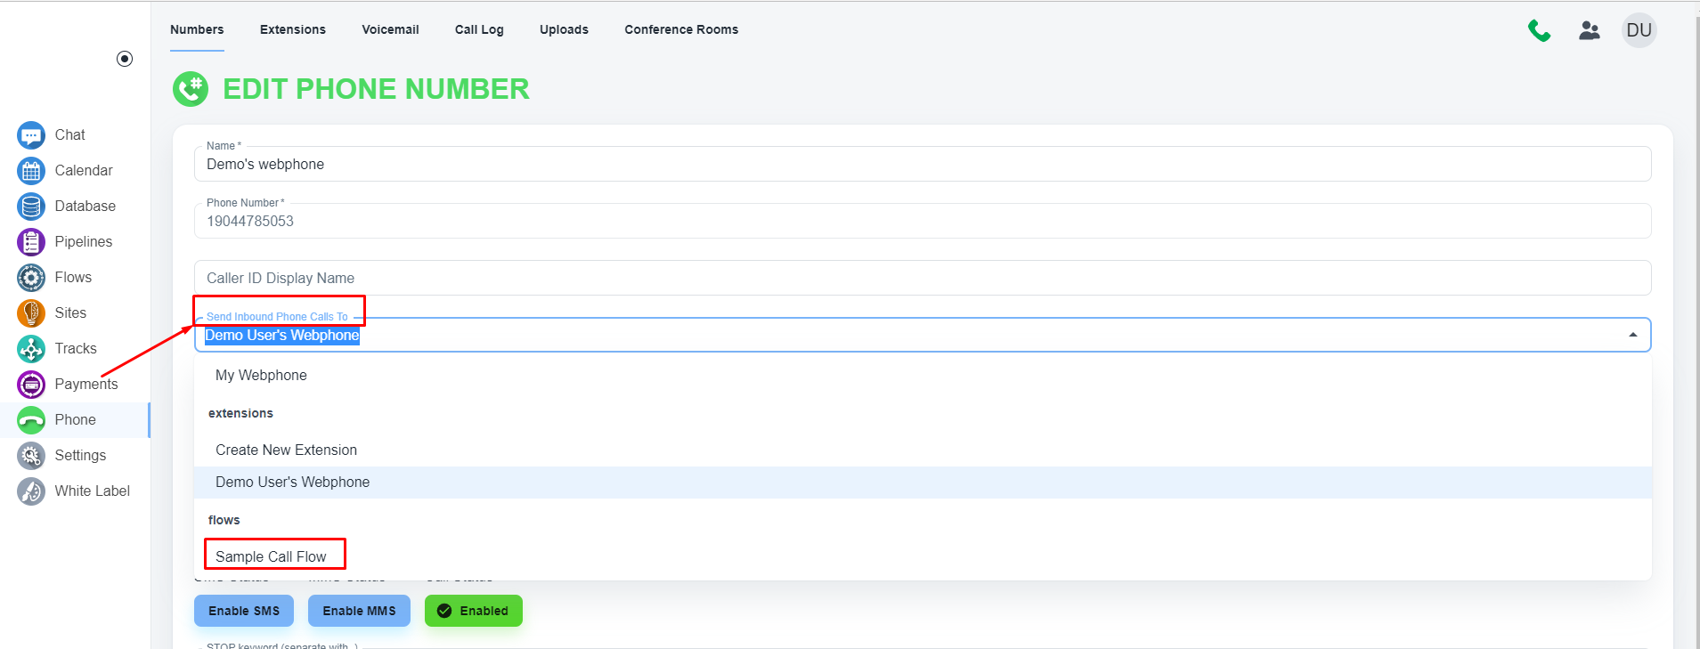Image resolution: width=1700 pixels, height=649 pixels.
Task: Toggle the sidebar radio button
Action: point(125,59)
